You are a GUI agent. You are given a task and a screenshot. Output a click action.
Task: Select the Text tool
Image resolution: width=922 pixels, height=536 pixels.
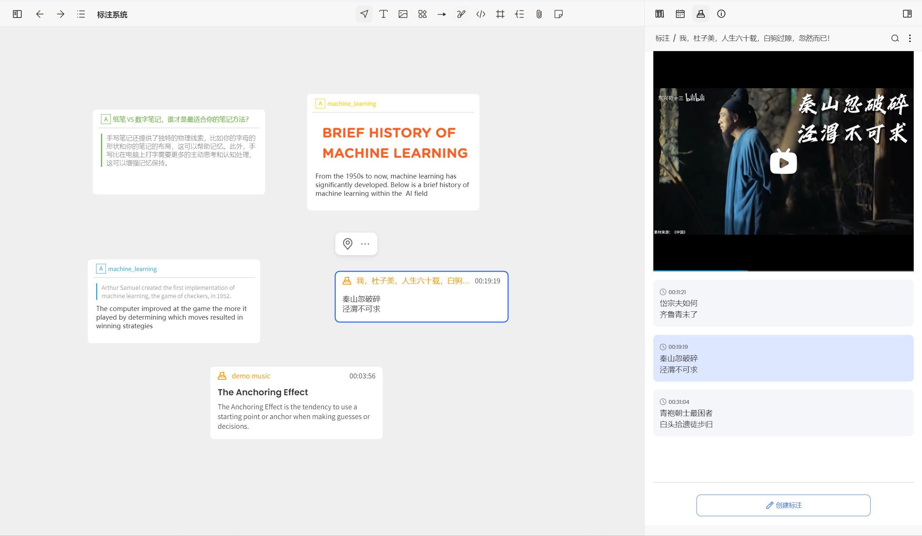(384, 14)
